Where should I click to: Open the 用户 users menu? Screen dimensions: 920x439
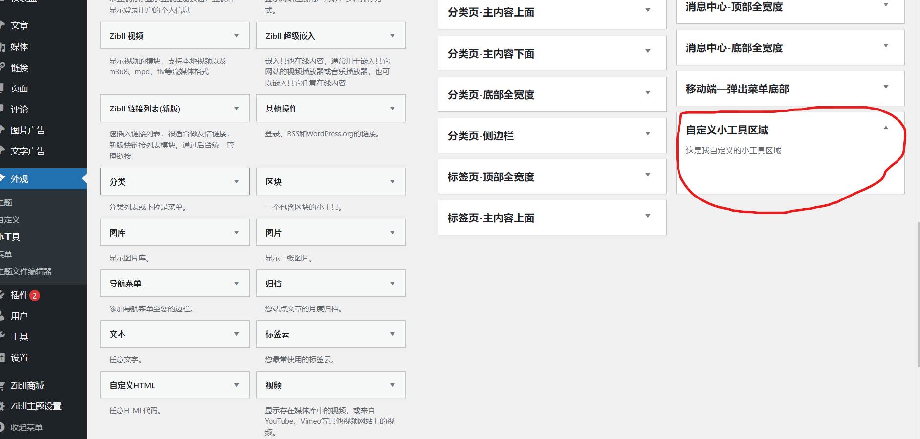point(19,316)
